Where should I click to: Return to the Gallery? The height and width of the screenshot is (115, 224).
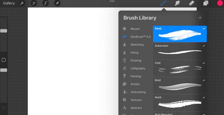click(9, 3)
